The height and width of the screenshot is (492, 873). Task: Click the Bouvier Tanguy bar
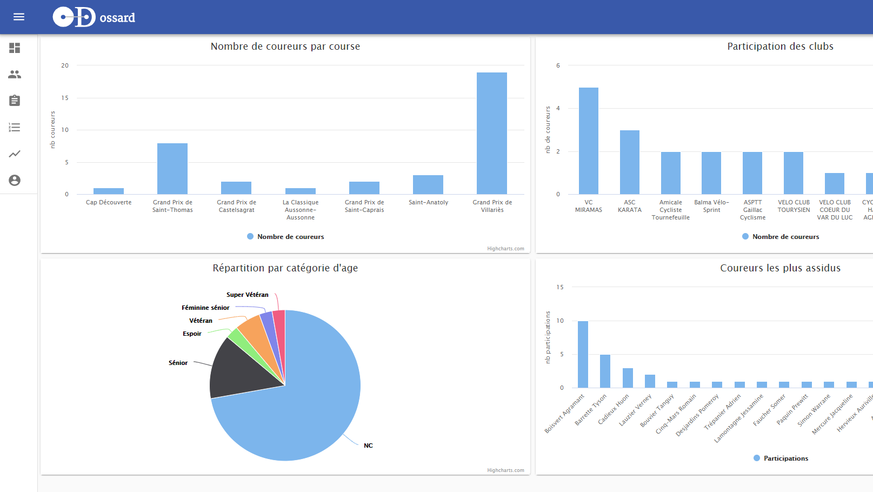click(672, 384)
